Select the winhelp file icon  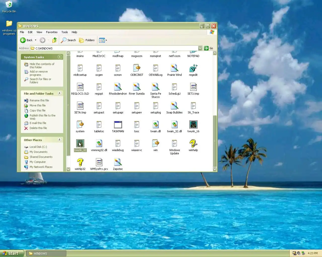coord(193,143)
